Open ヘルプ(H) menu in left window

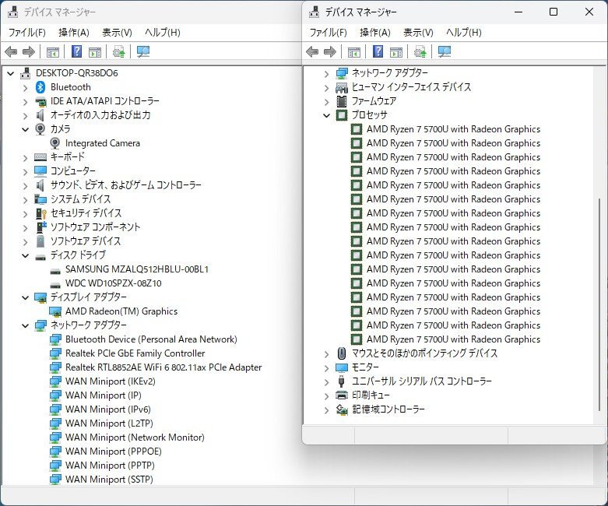click(163, 33)
